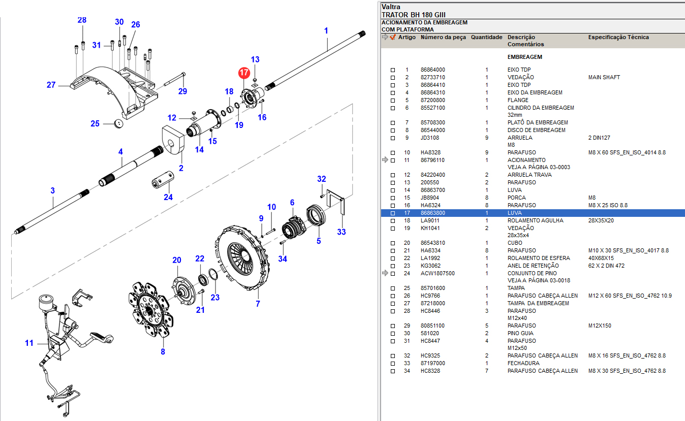685x421 pixels.
Task: Click part number ACW1807500
Action: pyautogui.click(x=438, y=273)
